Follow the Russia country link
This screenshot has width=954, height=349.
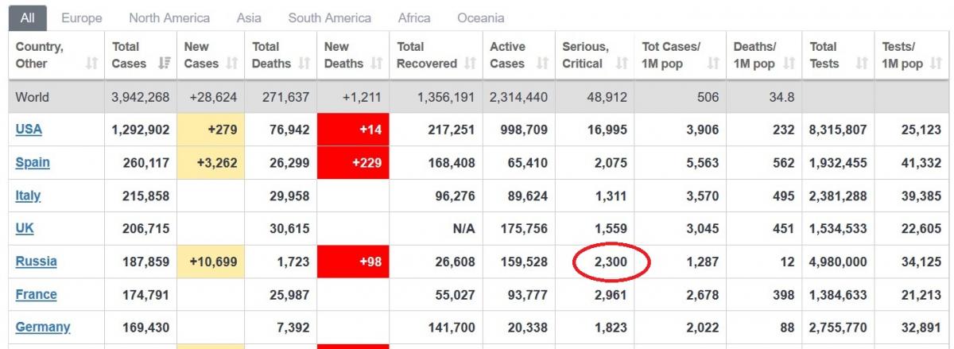36,262
